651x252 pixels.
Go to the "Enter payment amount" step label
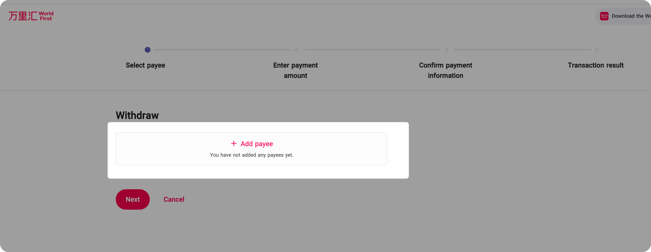[295, 70]
